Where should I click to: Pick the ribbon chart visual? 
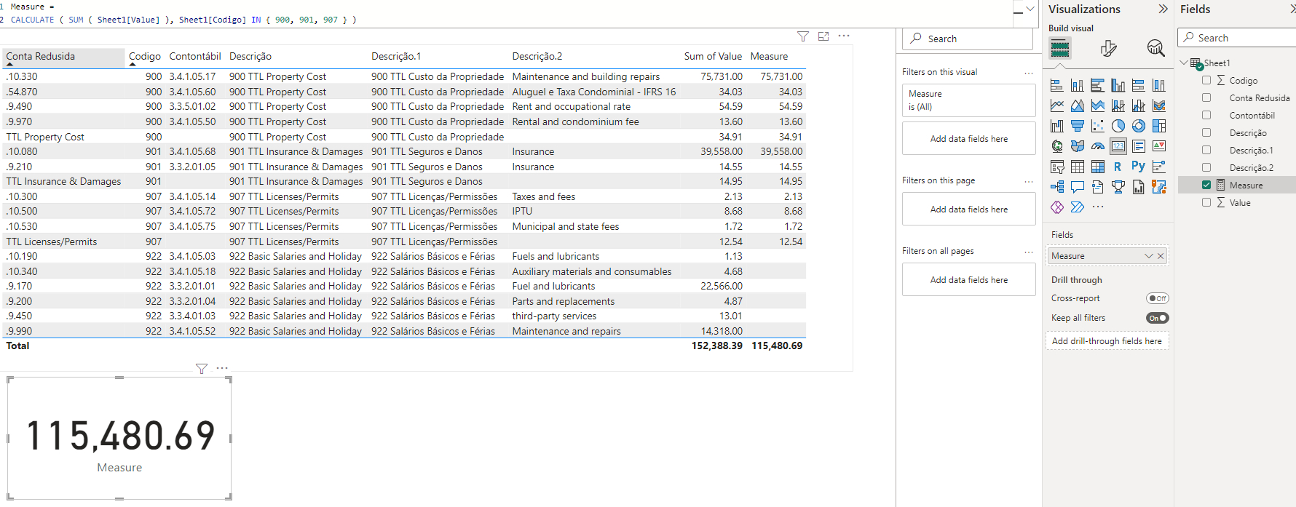(1159, 106)
